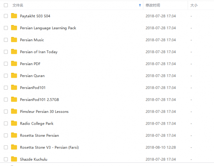214x166 pixels.
Task: Click modified date of Shazde Kuchulu
Action: click(160, 159)
